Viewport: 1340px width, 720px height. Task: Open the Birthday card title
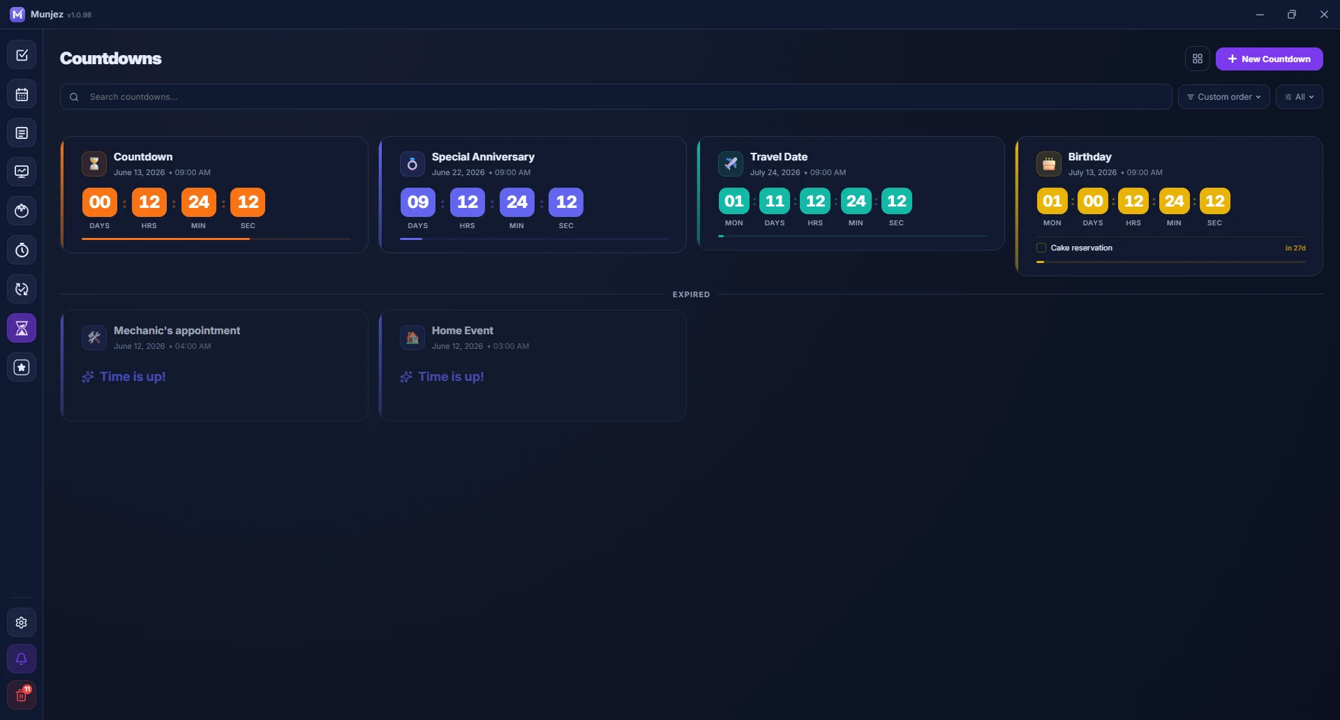click(x=1089, y=157)
